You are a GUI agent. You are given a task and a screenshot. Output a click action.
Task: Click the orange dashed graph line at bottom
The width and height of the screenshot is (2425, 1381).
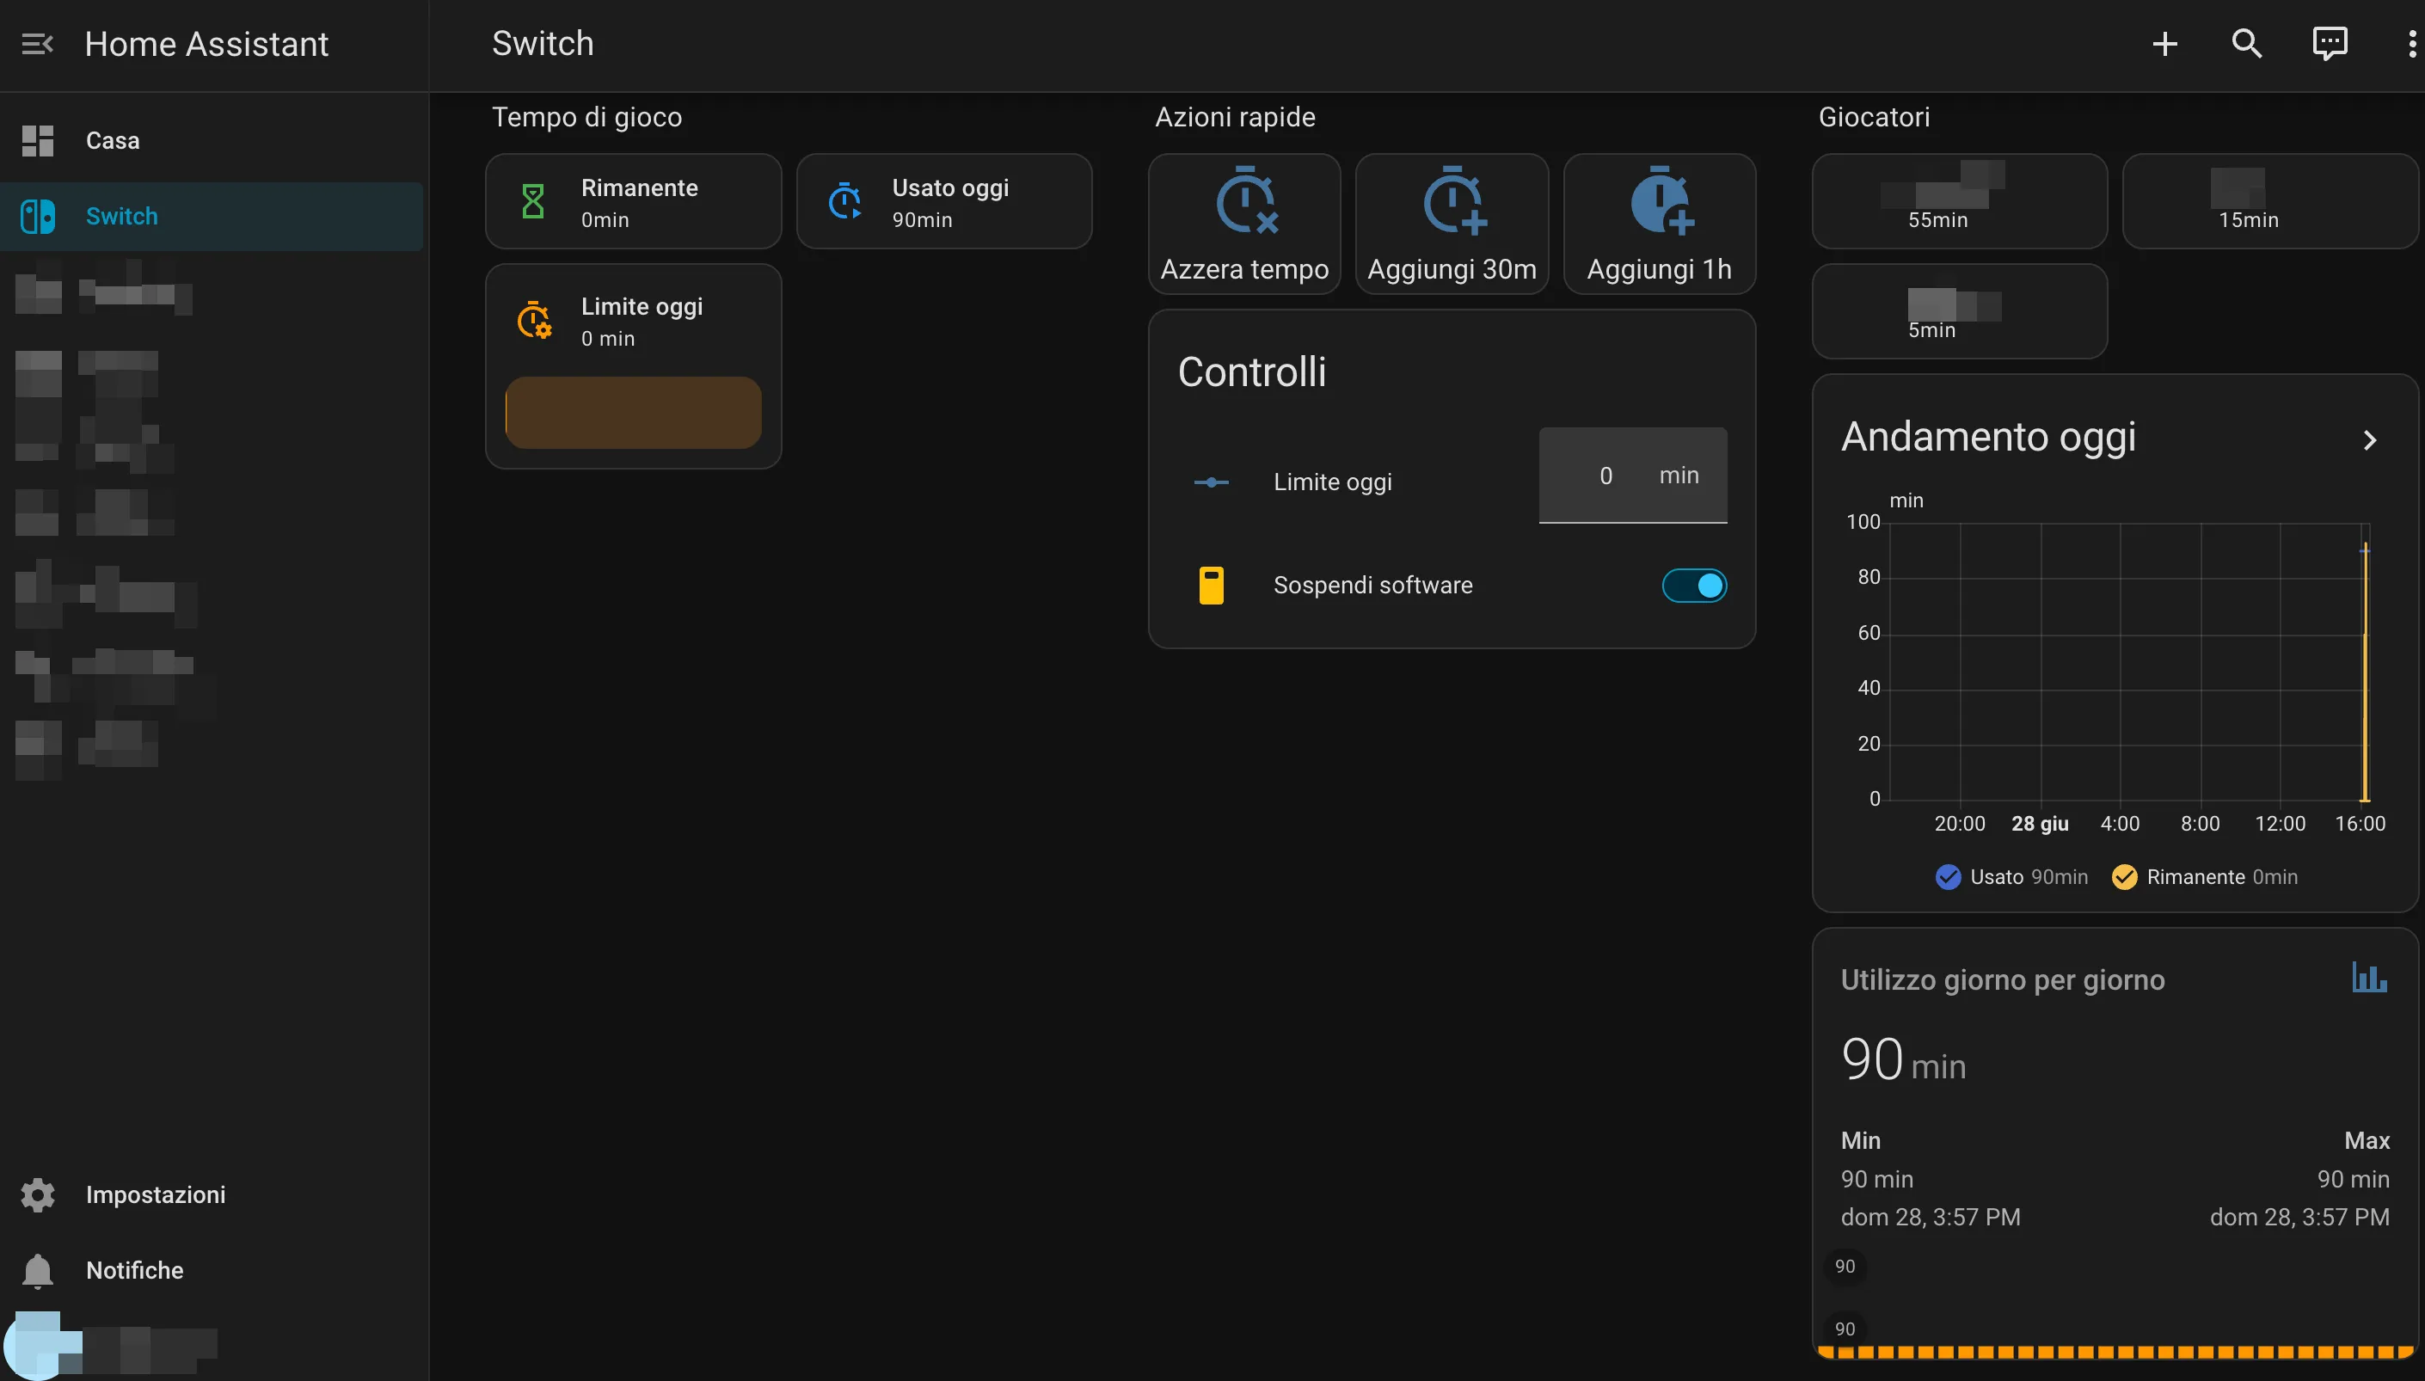[2115, 1352]
